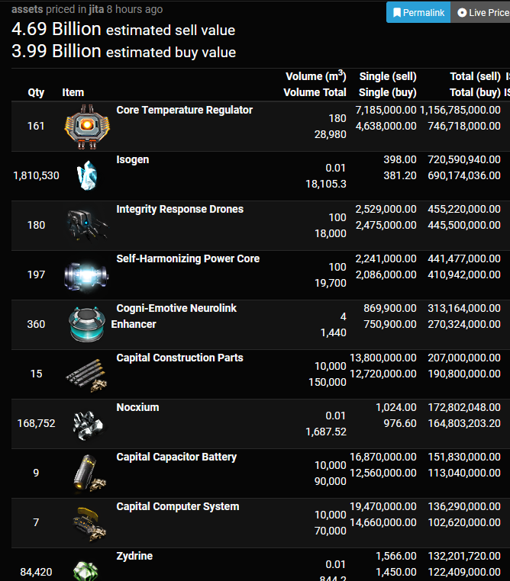Click the Zydrine mineral icon
The width and height of the screenshot is (510, 581).
[x=86, y=570]
